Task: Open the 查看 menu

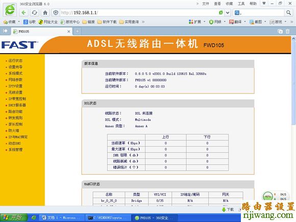Action: (217, 4)
